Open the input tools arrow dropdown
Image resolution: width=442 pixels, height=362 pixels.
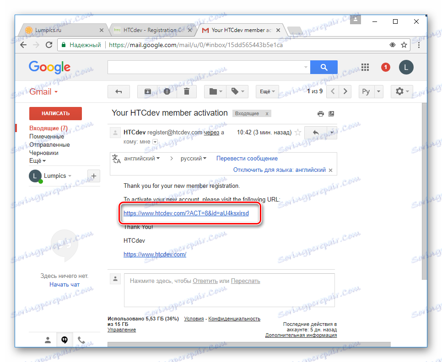[378, 91]
